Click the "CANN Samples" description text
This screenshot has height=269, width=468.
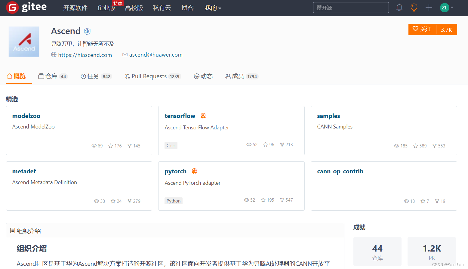[335, 127]
